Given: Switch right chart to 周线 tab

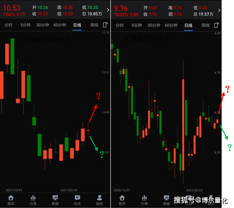Looking at the screenshot, I should pyautogui.click(x=205, y=25).
